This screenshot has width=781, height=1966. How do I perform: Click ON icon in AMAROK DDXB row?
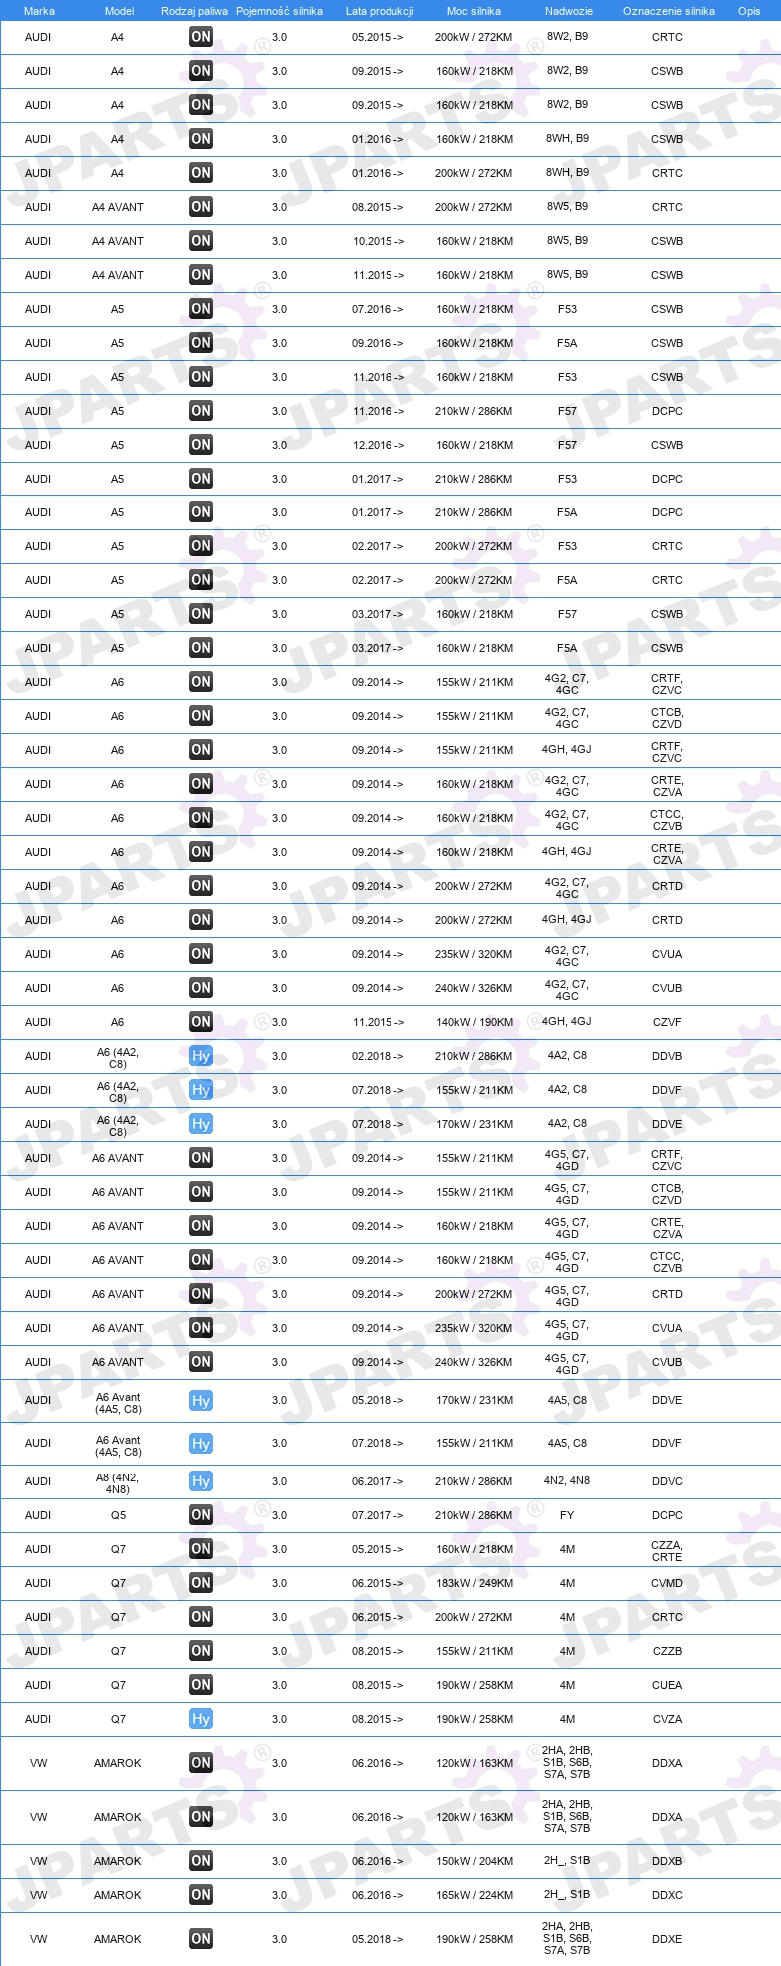[201, 1861]
